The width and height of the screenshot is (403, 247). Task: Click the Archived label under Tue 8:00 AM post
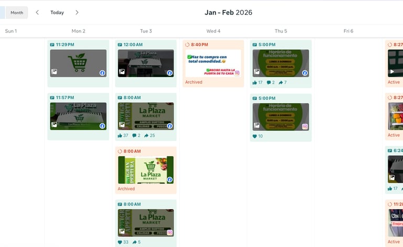126,189
